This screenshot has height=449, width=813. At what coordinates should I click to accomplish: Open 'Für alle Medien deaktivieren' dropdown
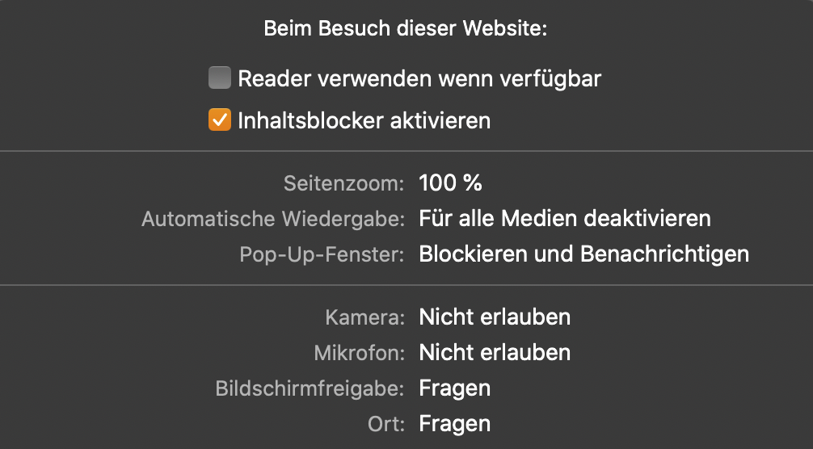click(564, 219)
